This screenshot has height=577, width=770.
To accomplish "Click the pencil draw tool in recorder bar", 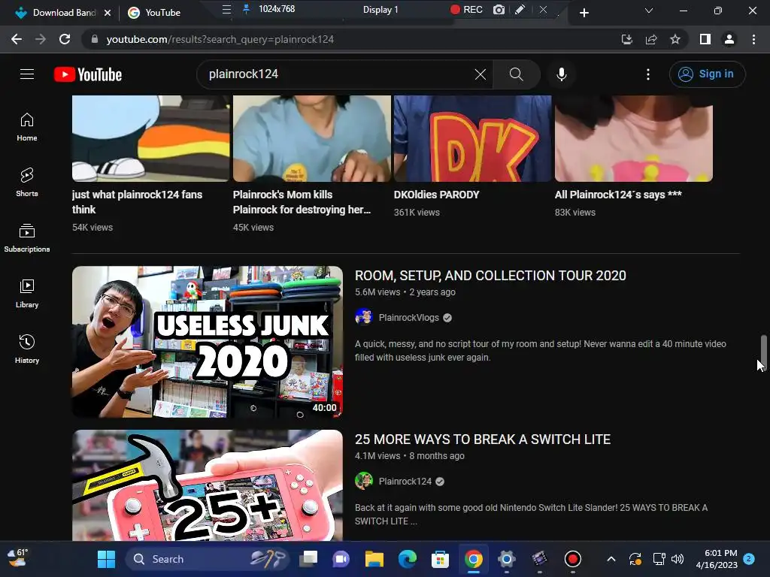I will pos(520,9).
